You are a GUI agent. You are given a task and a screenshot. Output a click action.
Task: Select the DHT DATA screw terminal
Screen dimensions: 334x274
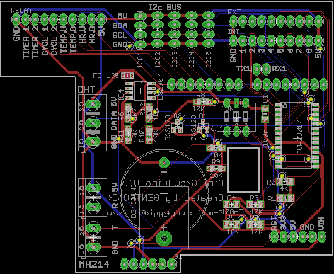coord(93,123)
